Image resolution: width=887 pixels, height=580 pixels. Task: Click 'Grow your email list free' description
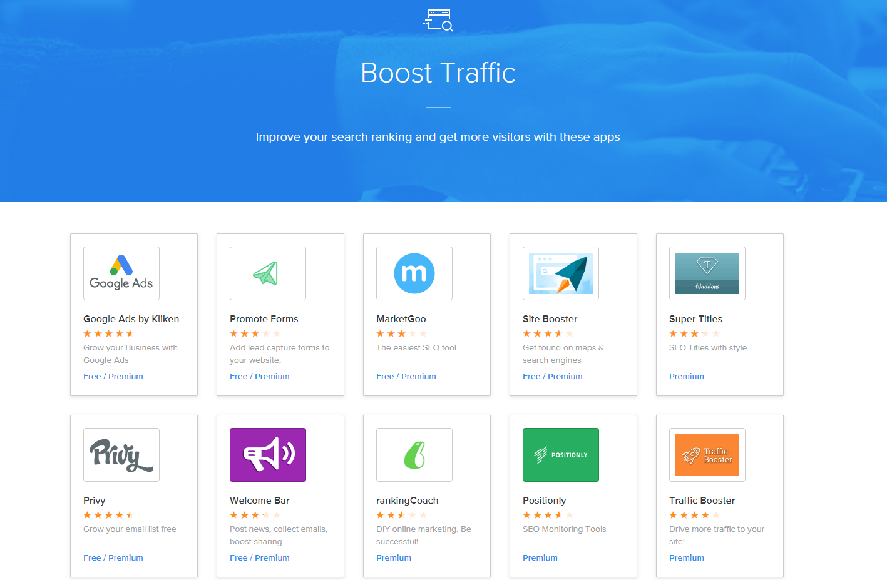(x=130, y=529)
